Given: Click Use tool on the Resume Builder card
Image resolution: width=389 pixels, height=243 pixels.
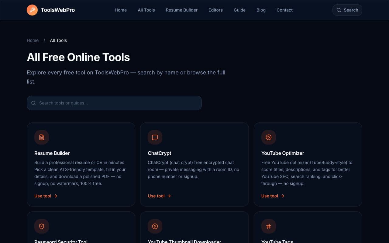Looking at the screenshot, I should pyautogui.click(x=46, y=196).
